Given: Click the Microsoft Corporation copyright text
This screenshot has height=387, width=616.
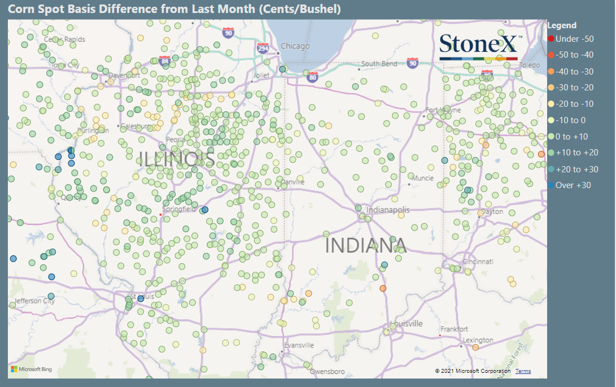Looking at the screenshot, I should pos(473,371).
